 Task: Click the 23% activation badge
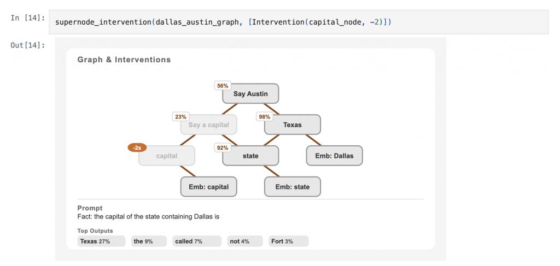[x=180, y=117]
